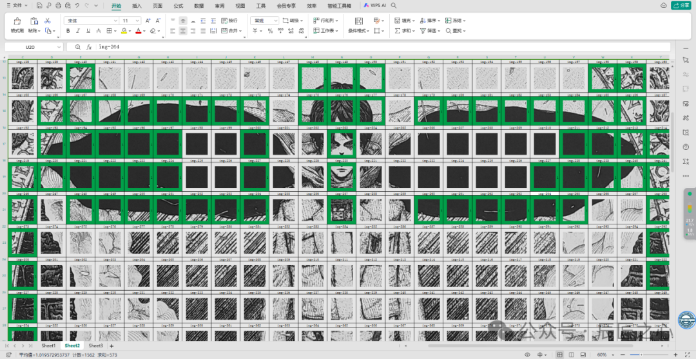Toggle align text right
Image resolution: width=696 pixels, height=359 pixels.
click(193, 31)
